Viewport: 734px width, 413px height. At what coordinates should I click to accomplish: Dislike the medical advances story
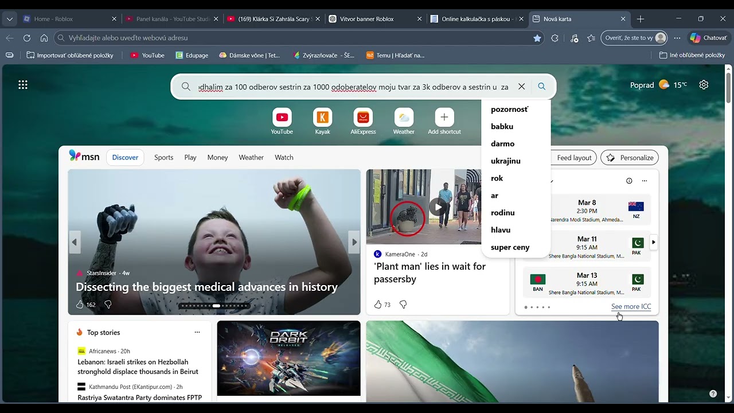(x=108, y=305)
